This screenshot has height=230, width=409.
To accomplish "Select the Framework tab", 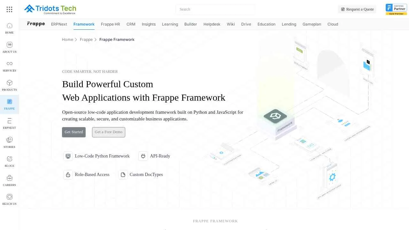I will coord(84,24).
